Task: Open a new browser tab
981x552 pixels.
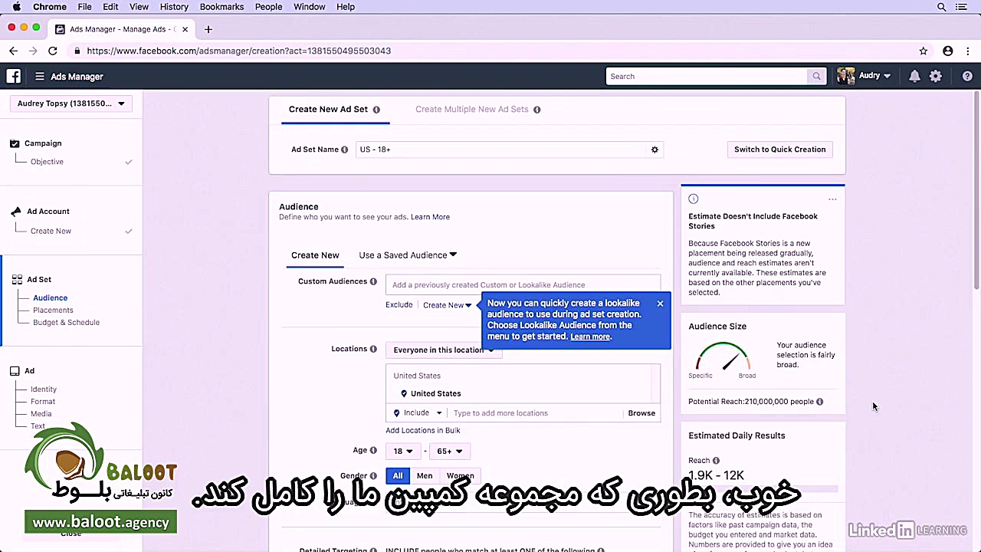Action: pos(208,29)
